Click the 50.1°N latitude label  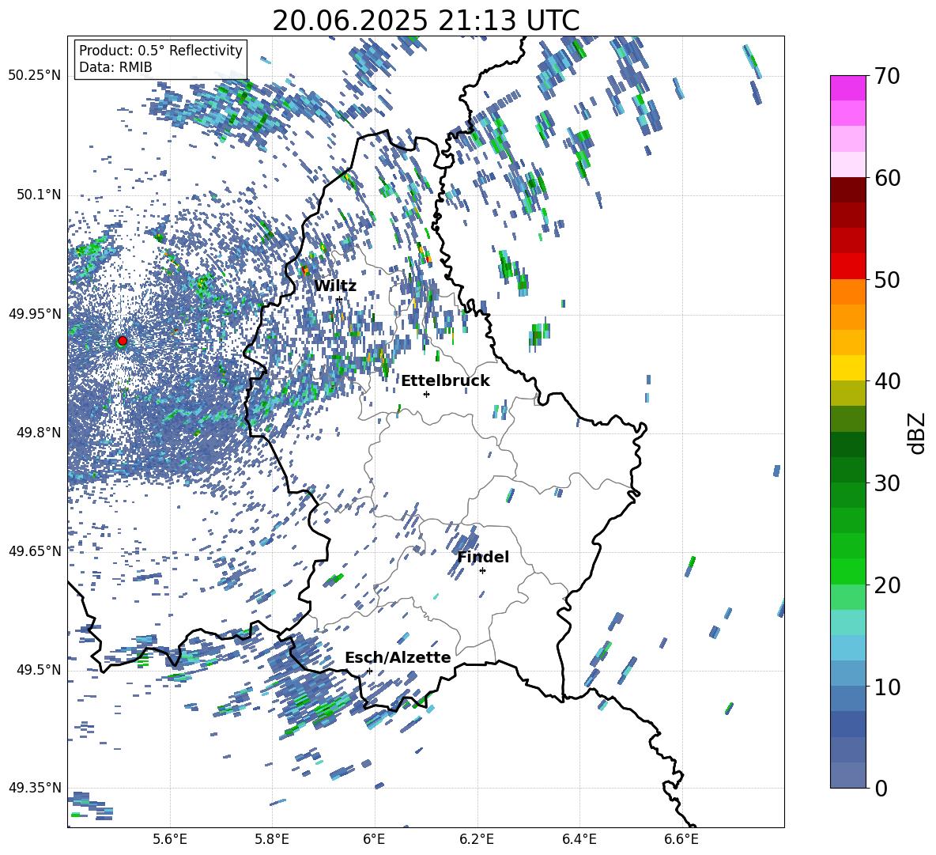pyautogui.click(x=39, y=195)
